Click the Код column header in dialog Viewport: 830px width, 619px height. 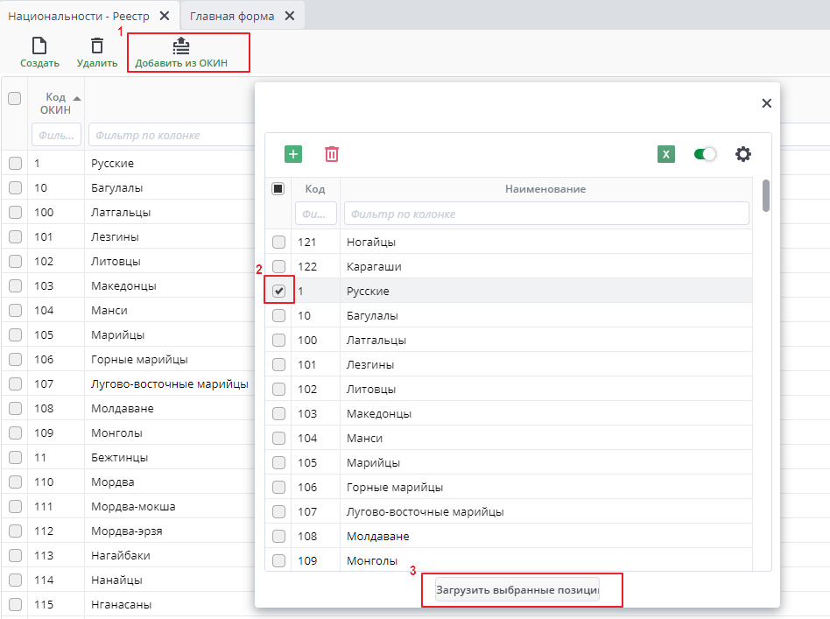click(315, 189)
